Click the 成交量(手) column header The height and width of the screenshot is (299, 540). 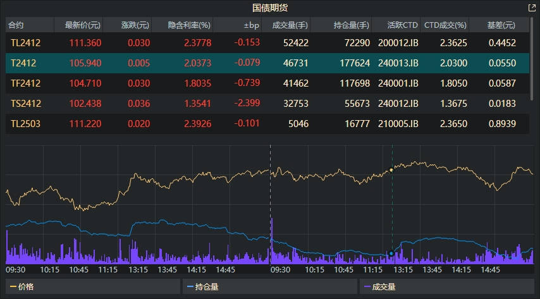290,25
